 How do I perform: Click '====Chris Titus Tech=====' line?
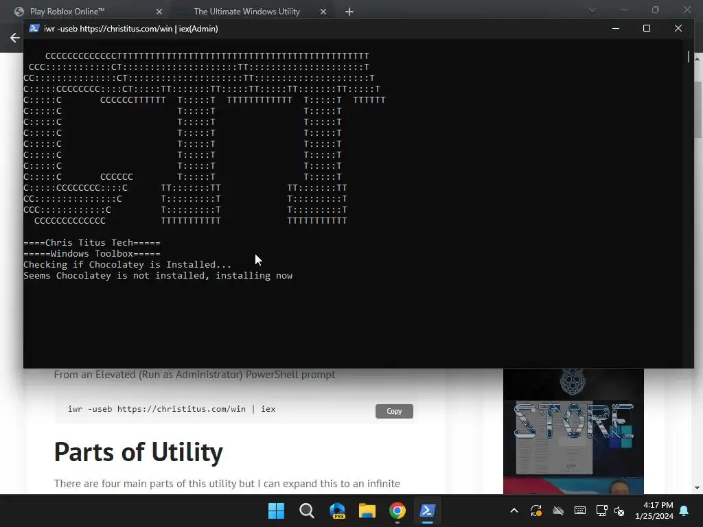(x=92, y=242)
